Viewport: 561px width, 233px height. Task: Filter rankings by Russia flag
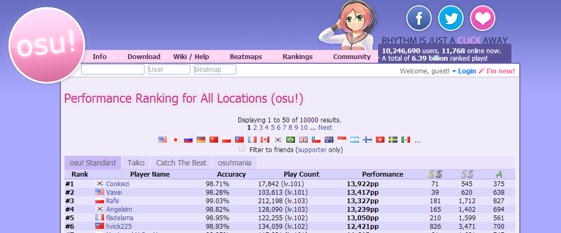pyautogui.click(x=188, y=140)
